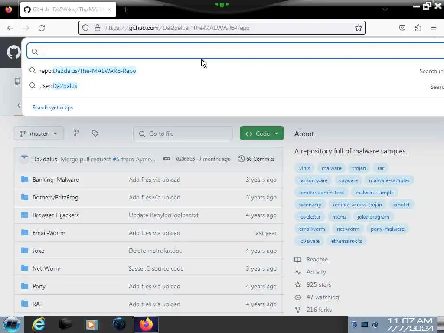Open the Activity link in About

(310, 272)
